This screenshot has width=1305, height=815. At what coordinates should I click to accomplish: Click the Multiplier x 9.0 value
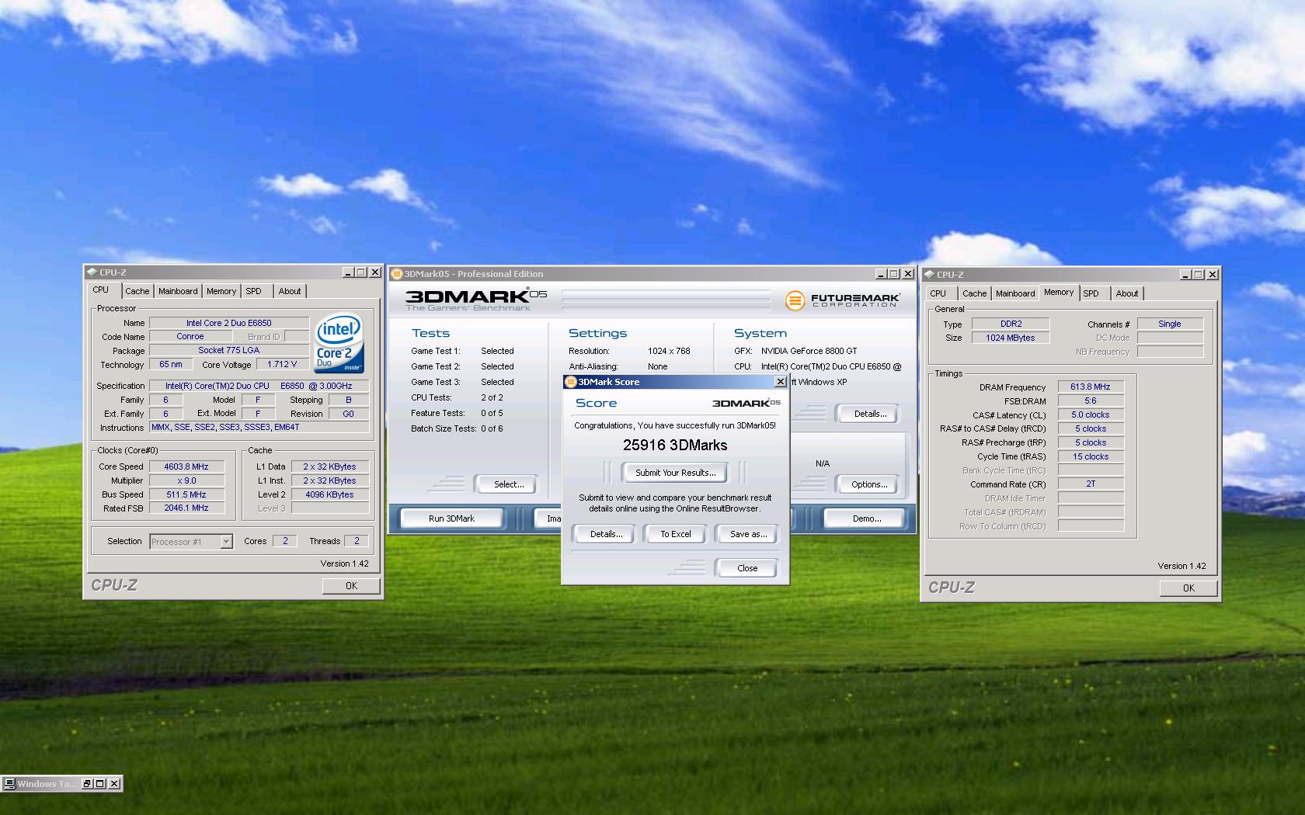186,480
